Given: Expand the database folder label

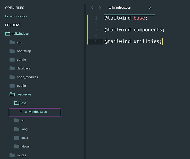Looking at the screenshot, I should (24, 68).
